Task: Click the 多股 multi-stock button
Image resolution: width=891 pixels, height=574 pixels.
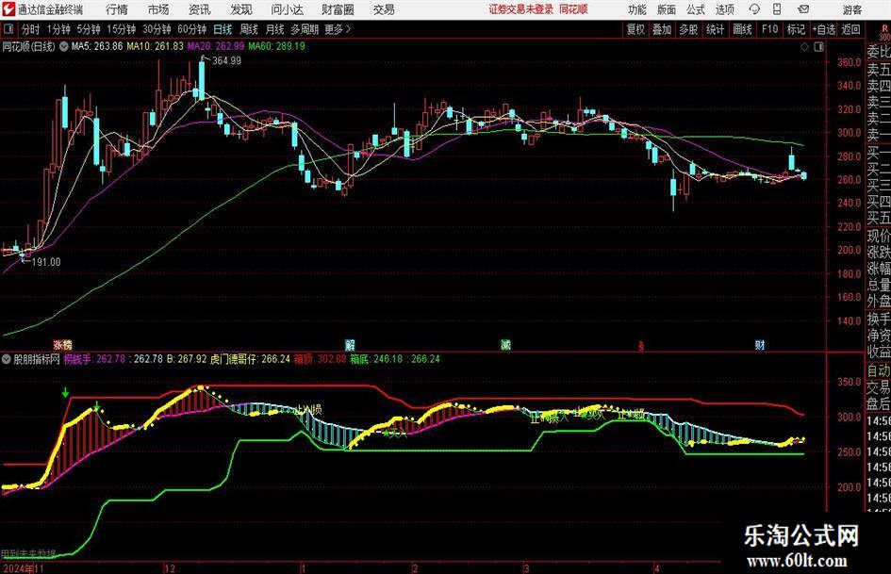Action: [x=688, y=29]
